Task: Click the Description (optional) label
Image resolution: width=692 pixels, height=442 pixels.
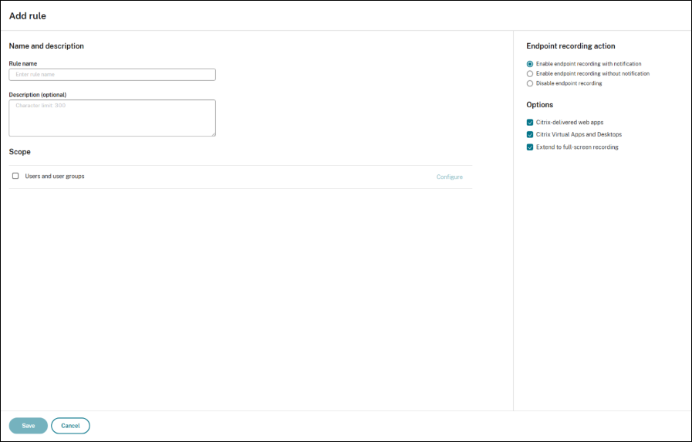Action: coord(38,95)
